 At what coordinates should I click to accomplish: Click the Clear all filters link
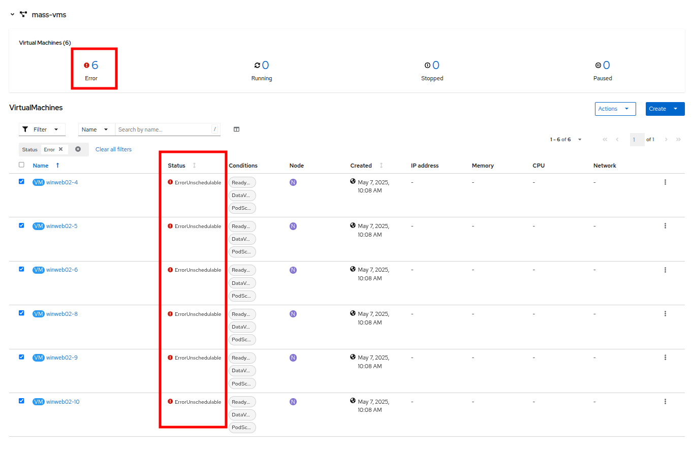(x=113, y=149)
